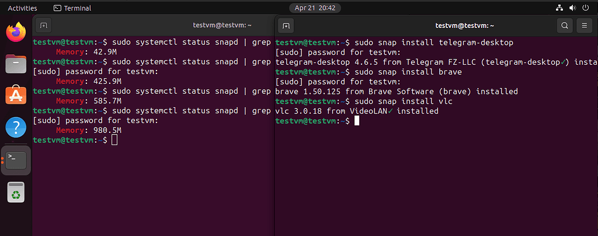This screenshot has height=236, width=598.
Task: Place focus at right terminal prompt after vlc
Action: click(357, 121)
